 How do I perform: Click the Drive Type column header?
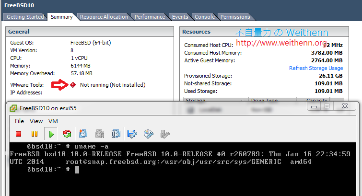272,100
